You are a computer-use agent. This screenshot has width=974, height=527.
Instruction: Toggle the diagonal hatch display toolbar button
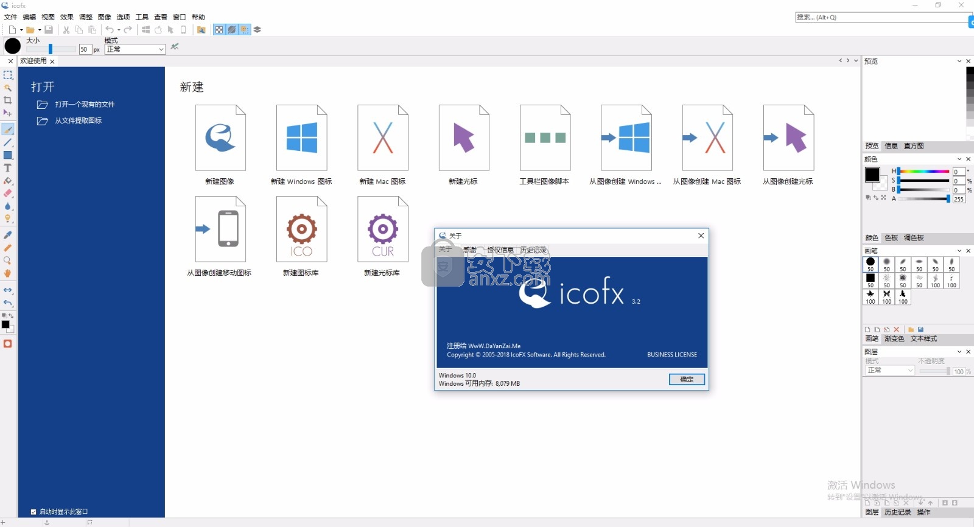point(232,29)
